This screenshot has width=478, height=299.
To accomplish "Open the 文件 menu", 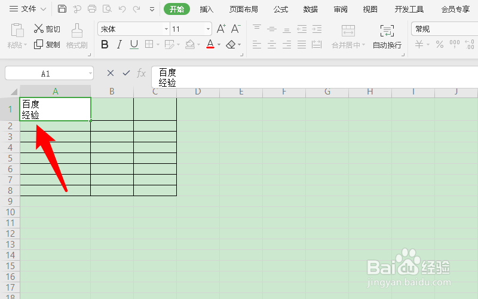I will 27,9.
